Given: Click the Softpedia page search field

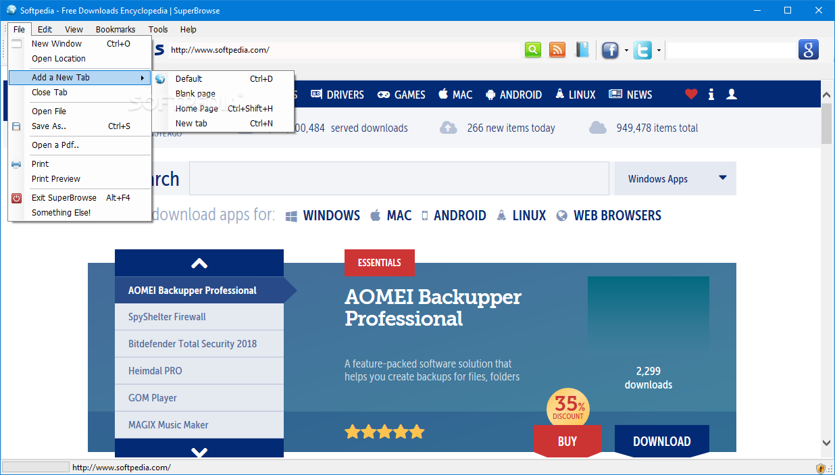Looking at the screenshot, I should pyautogui.click(x=399, y=178).
